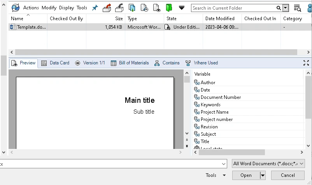Click the Open button

point(246,175)
